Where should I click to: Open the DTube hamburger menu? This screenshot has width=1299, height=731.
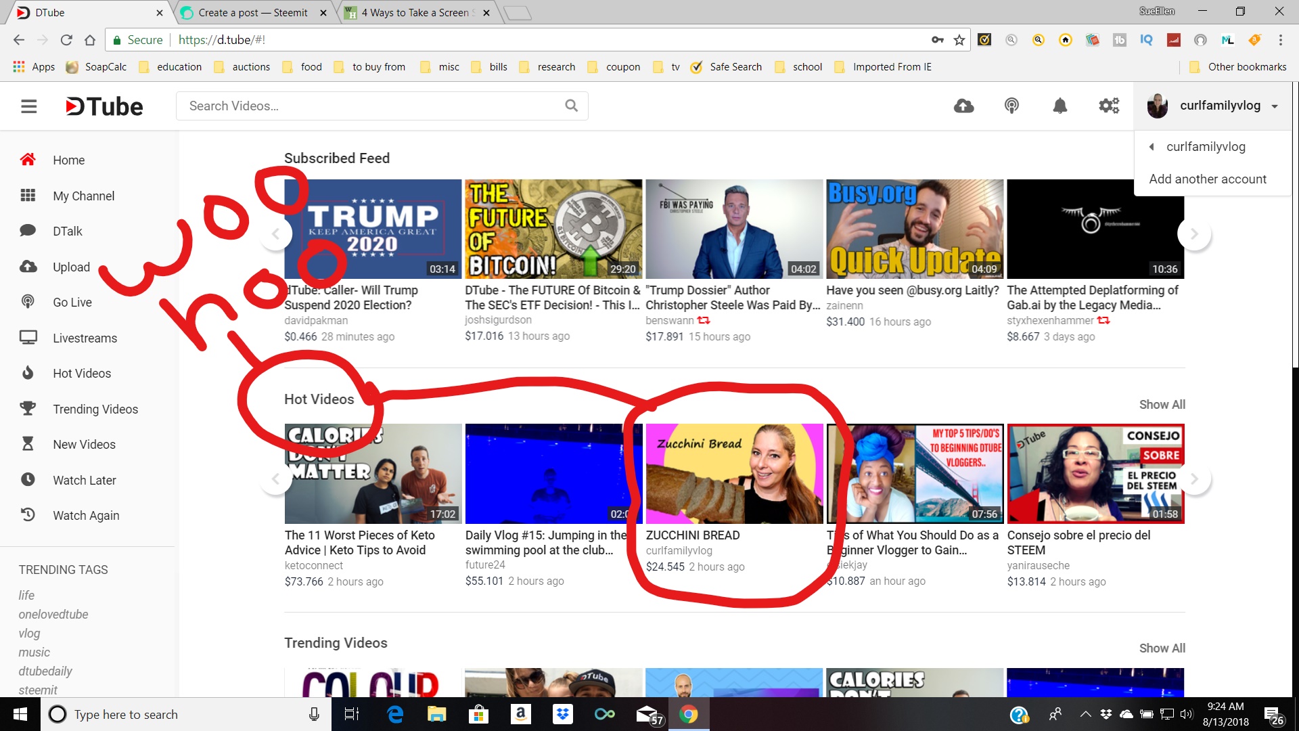tap(28, 106)
